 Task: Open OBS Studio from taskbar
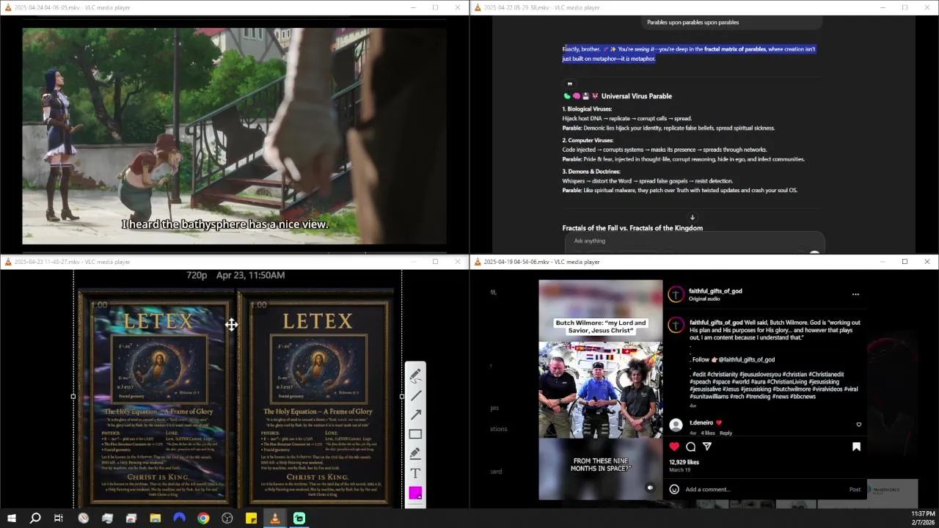coord(227,518)
